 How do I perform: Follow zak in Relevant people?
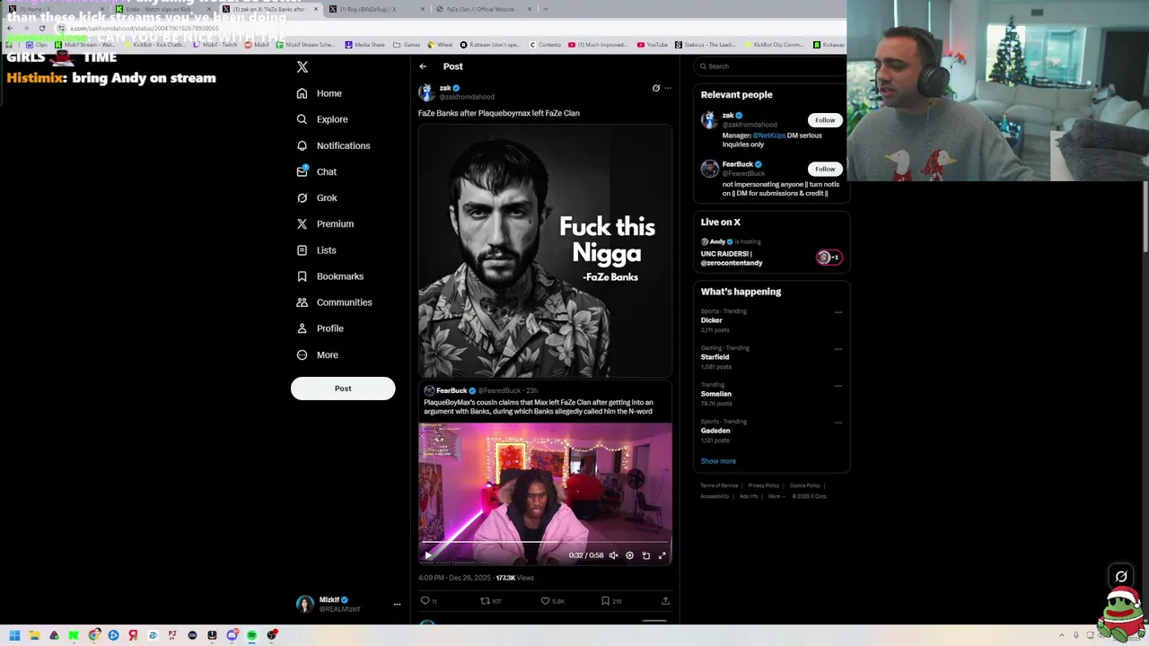pos(825,120)
